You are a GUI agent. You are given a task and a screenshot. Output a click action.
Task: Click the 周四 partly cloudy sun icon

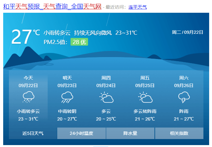106,97
